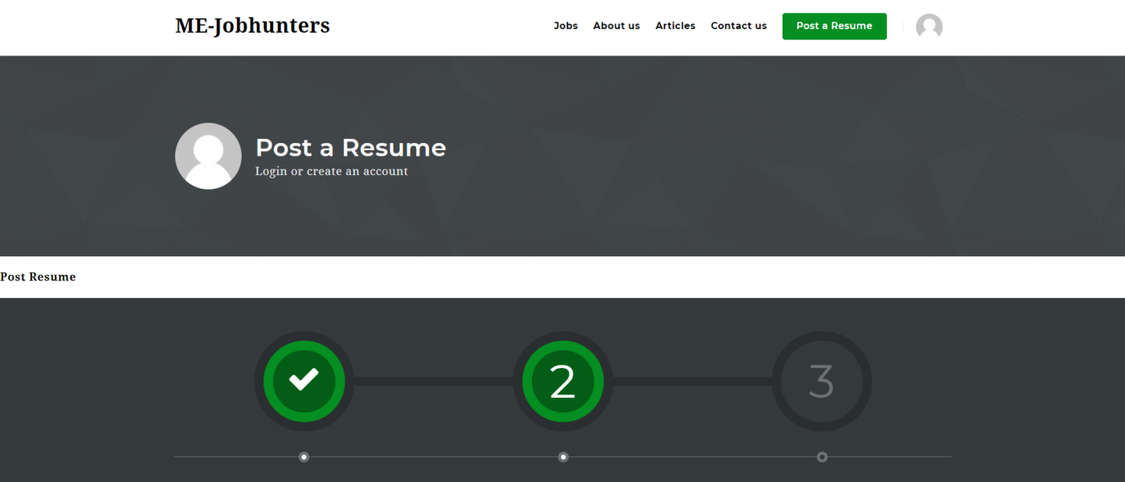Image resolution: width=1125 pixels, height=482 pixels.
Task: Go to the About us page
Action: click(616, 26)
